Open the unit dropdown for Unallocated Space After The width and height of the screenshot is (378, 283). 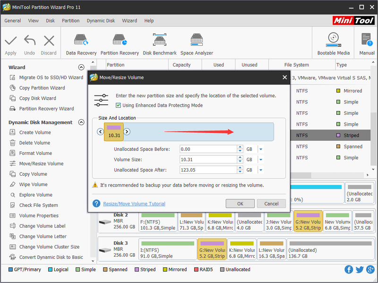pos(261,170)
